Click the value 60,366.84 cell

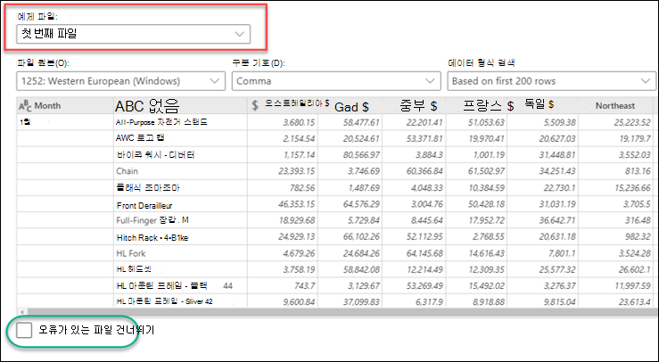pos(414,171)
